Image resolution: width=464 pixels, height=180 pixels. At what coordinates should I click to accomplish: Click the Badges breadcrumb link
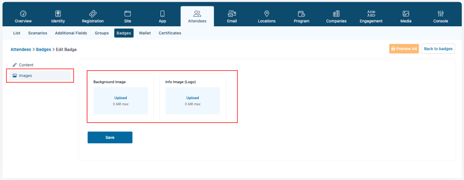(43, 50)
